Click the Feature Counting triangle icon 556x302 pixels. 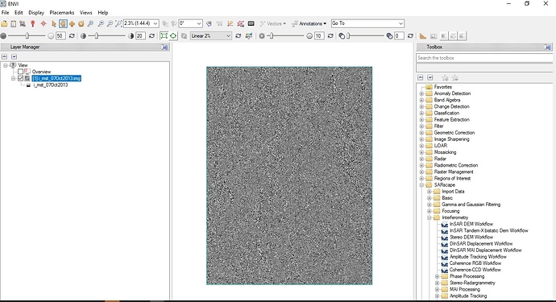[423, 35]
